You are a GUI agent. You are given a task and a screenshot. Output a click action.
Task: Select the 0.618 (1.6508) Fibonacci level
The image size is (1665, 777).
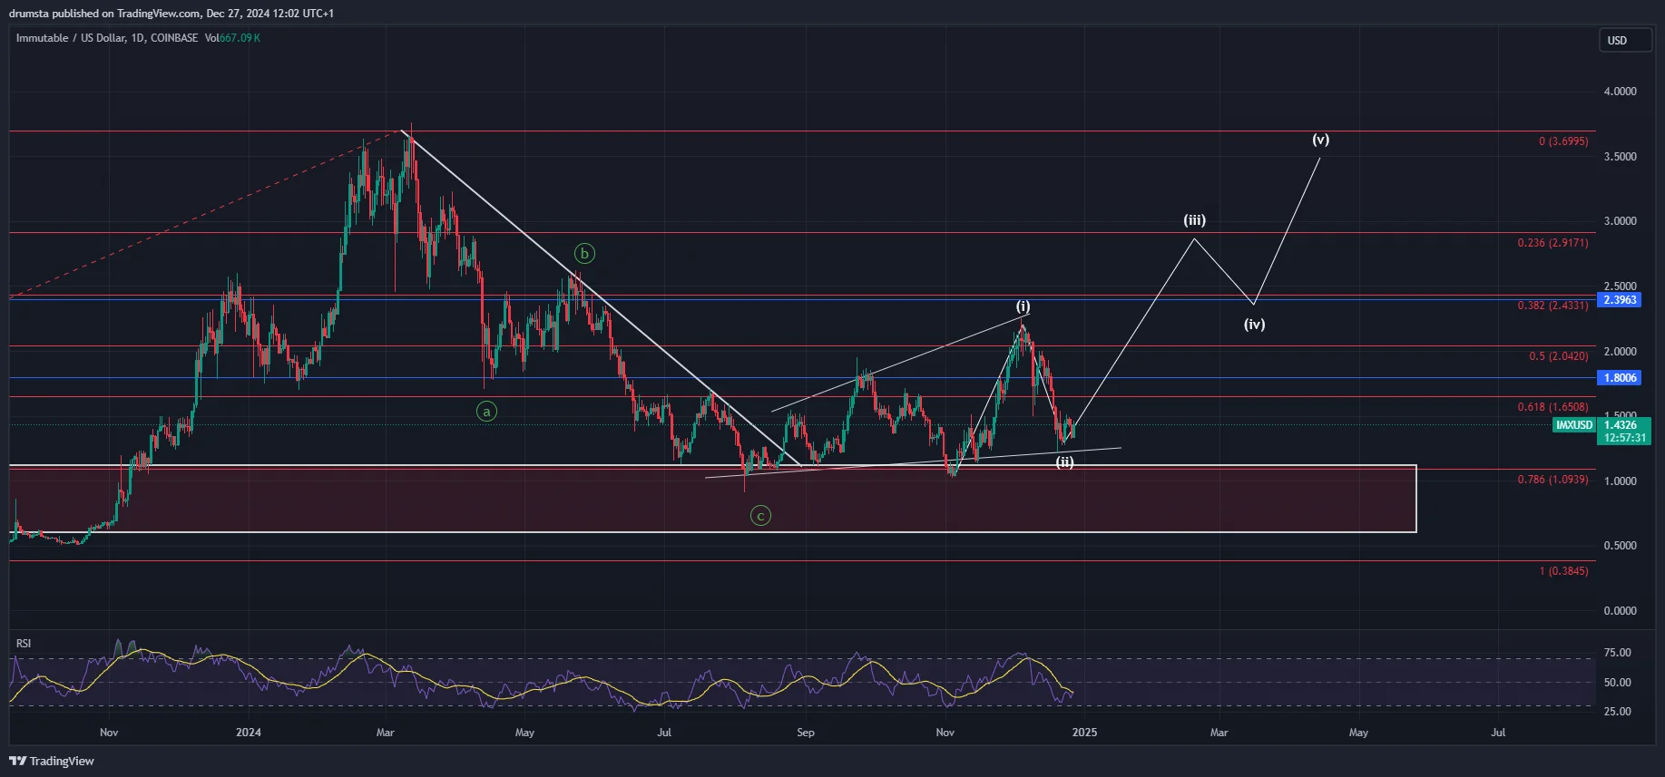pyautogui.click(x=1552, y=407)
